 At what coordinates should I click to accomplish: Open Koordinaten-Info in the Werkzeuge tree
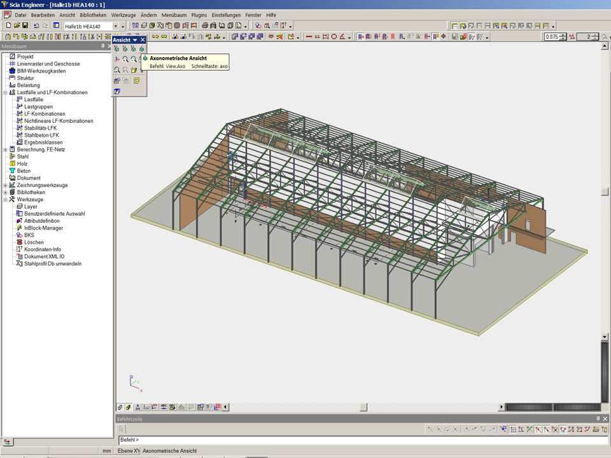pos(43,249)
